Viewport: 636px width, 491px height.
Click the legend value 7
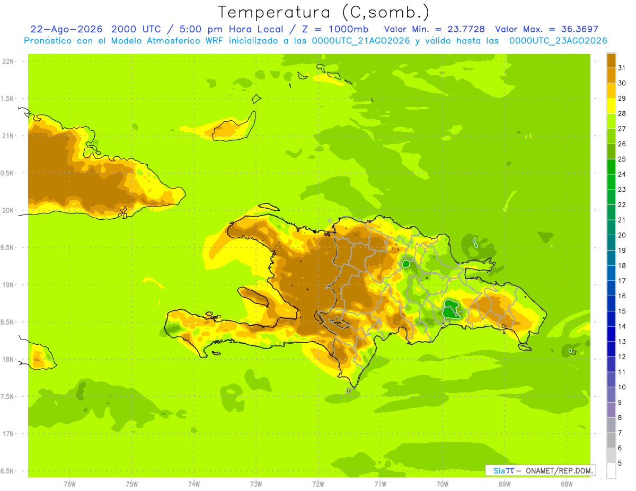(620, 433)
